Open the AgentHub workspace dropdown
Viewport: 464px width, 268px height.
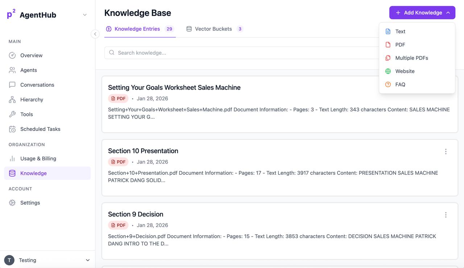point(84,15)
